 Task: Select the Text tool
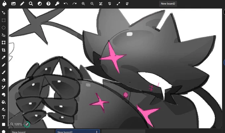[4, 117]
